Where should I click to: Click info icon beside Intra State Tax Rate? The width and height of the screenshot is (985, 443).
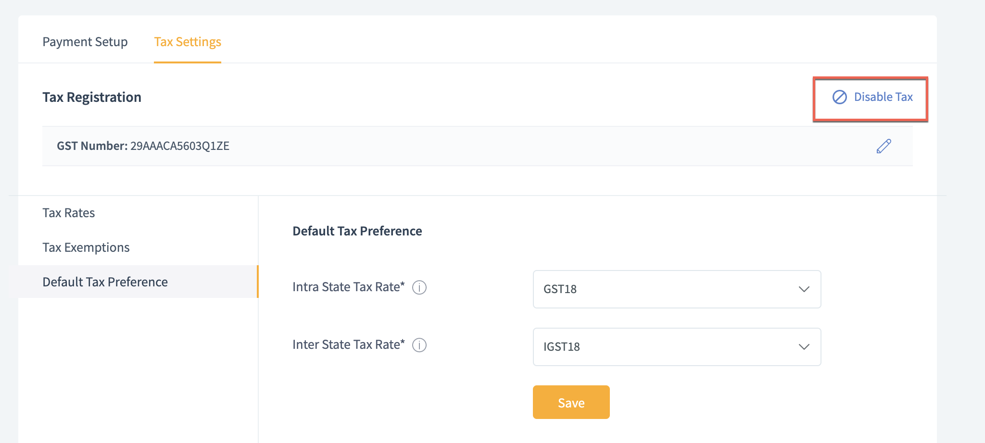(x=419, y=287)
